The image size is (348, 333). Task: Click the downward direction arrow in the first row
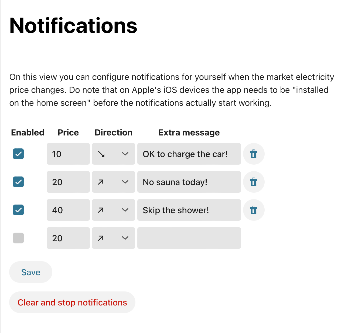coord(102,154)
